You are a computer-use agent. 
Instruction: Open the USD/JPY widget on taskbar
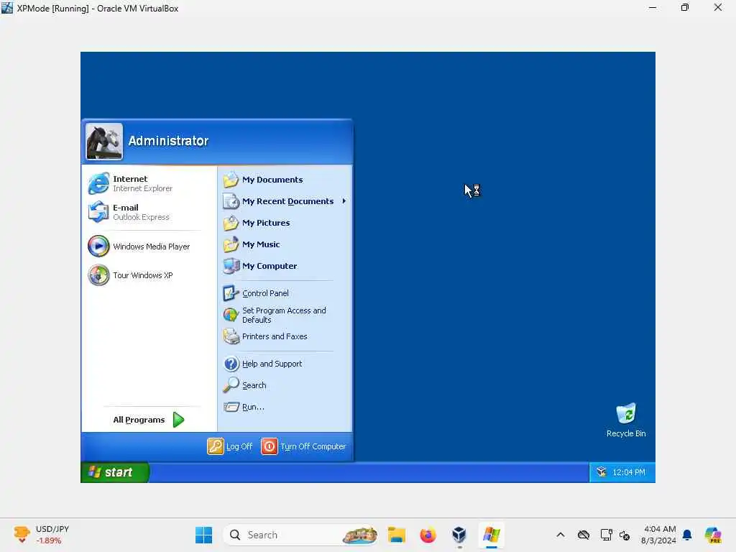point(41,535)
